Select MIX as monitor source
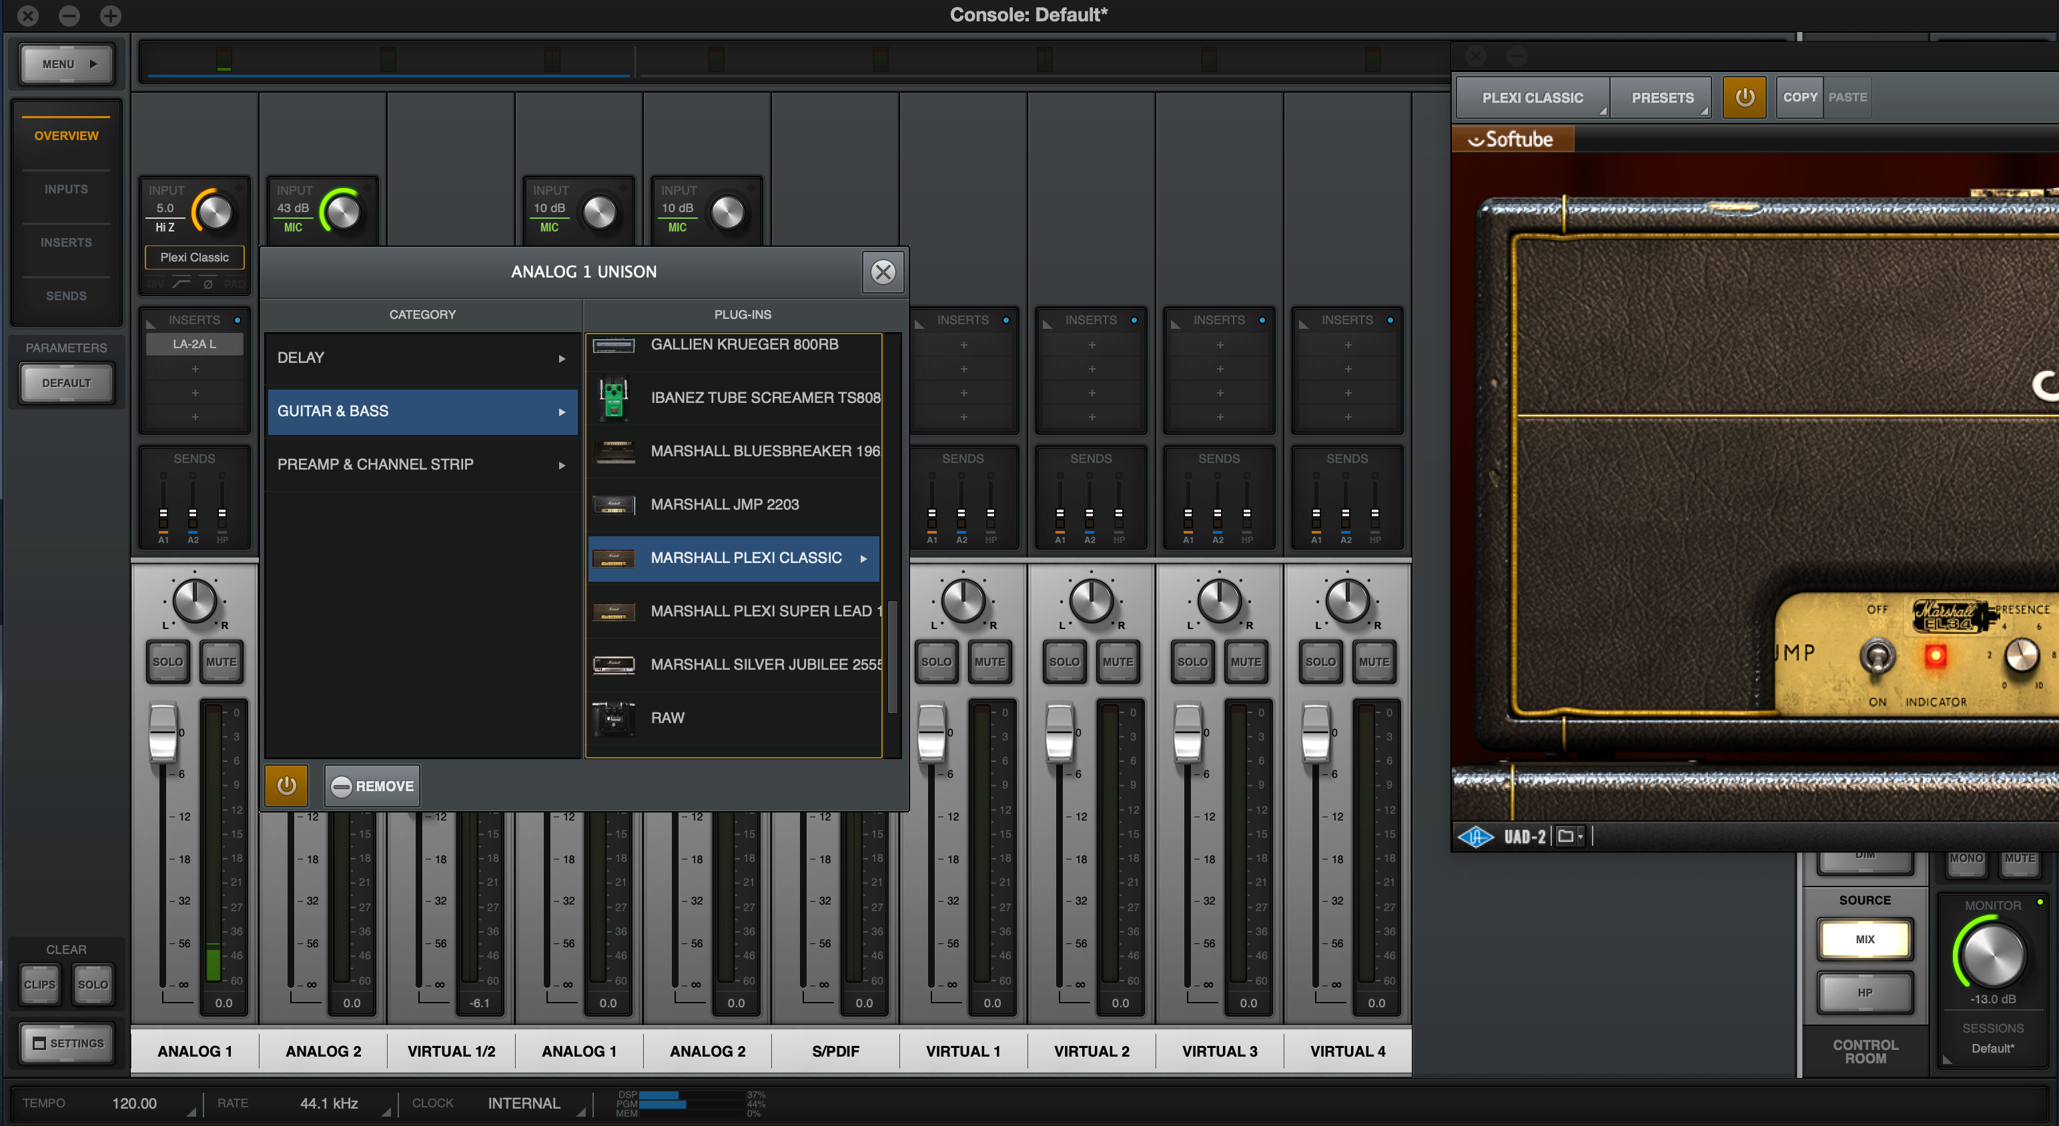Viewport: 2059px width, 1126px height. tap(1865, 939)
